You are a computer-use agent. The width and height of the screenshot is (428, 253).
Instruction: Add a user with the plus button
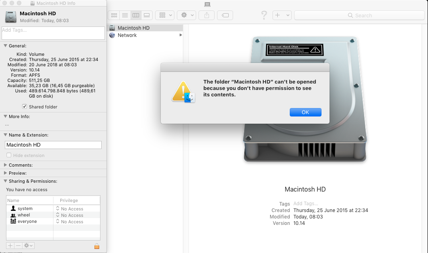point(10,246)
